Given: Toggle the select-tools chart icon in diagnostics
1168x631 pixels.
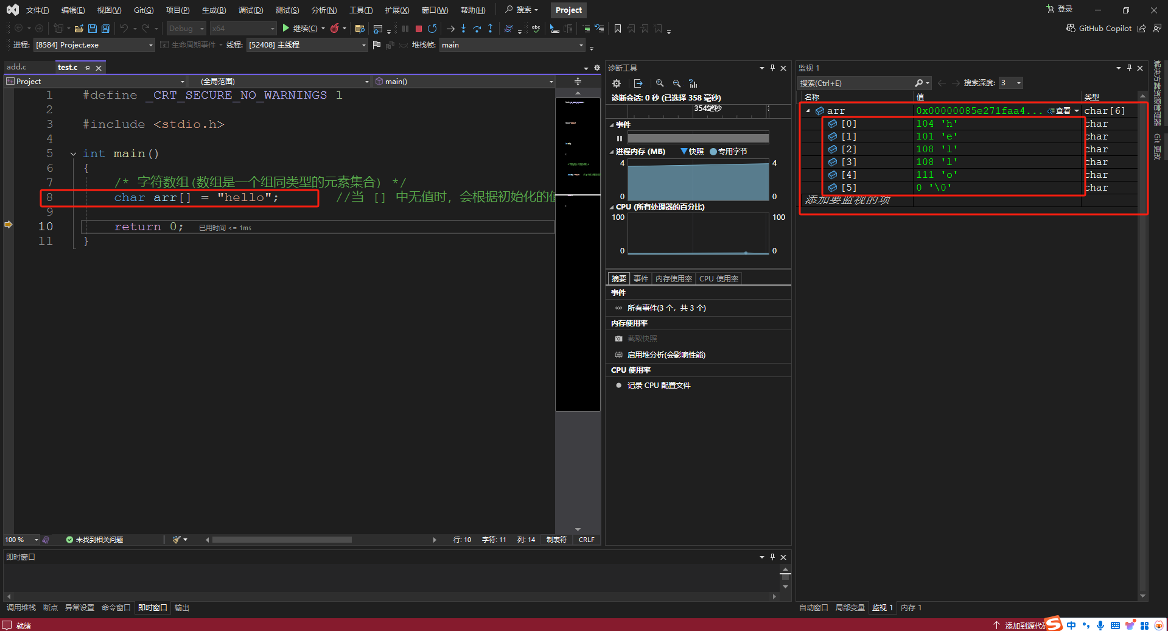Looking at the screenshot, I should coord(693,83).
